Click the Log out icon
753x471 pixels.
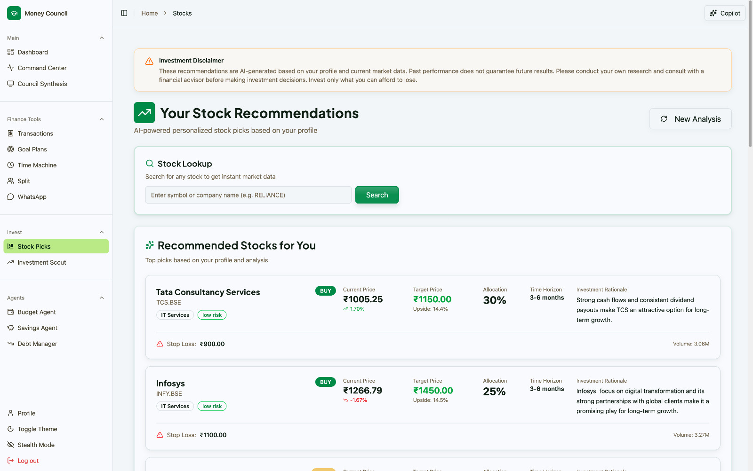(x=10, y=461)
